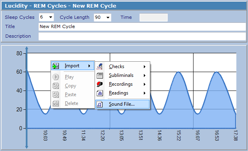The image size is (248, 151).
Task: Click the 60 y-axis value
Action: [x=19, y=72]
